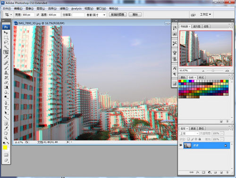The width and height of the screenshot is (236, 178).
Task: Swap width and height values
Action: click(x=38, y=15)
